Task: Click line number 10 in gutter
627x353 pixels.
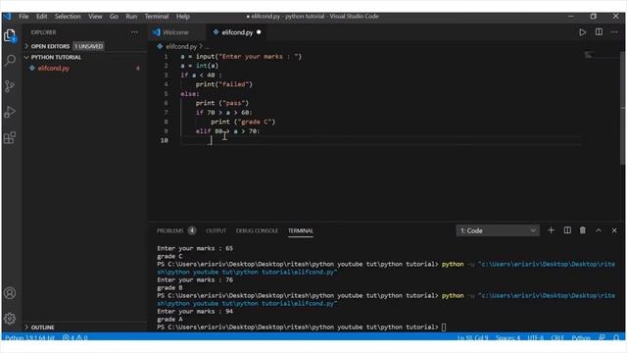Action: coord(164,140)
